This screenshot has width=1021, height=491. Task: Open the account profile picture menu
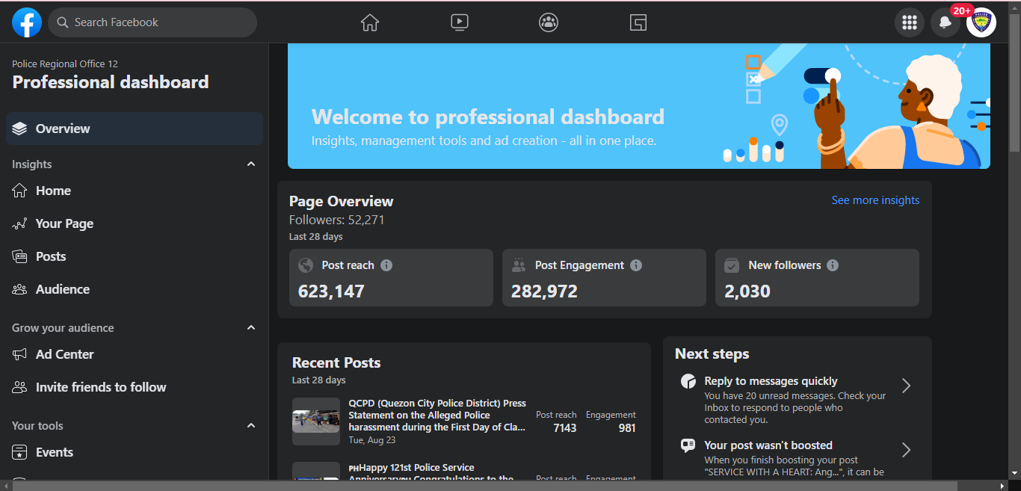tap(981, 22)
